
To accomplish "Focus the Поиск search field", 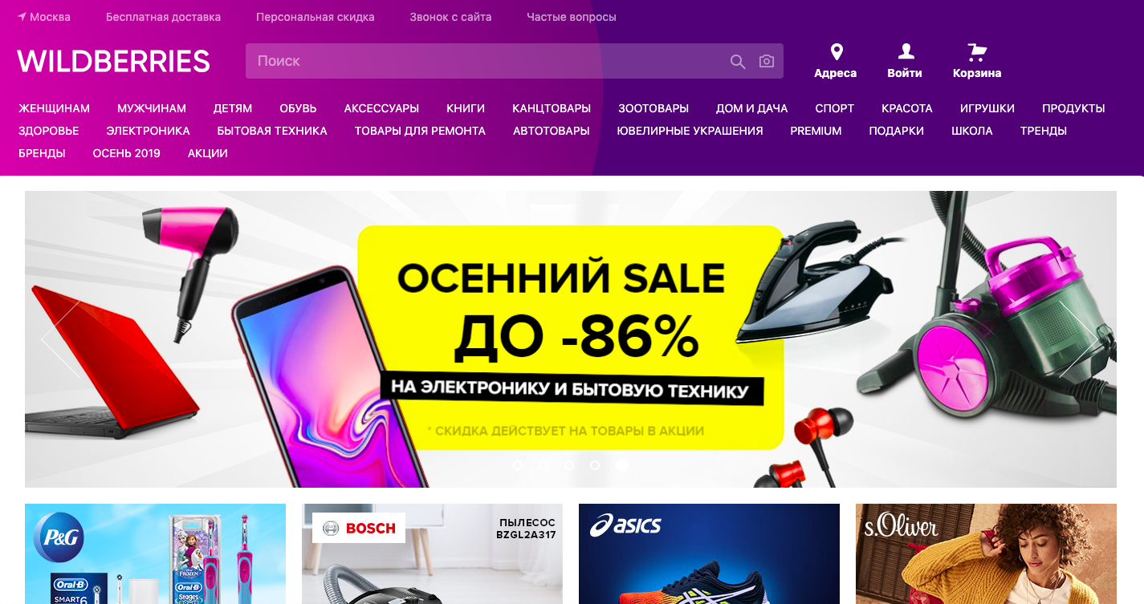I will (485, 61).
